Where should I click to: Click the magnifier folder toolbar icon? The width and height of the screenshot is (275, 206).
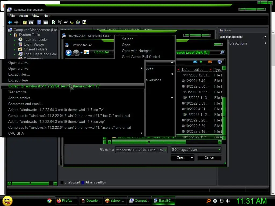click(78, 22)
